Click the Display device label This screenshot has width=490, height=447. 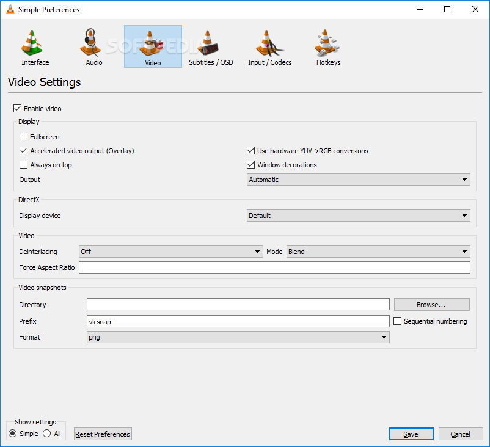(40, 216)
